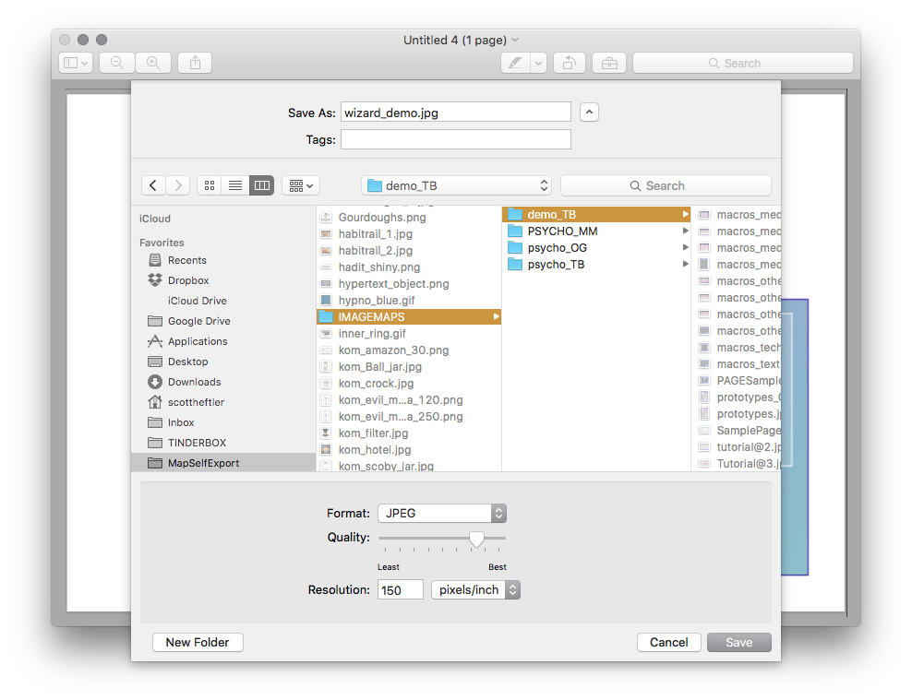Create a New Folder
The width and height of the screenshot is (912, 700).
pyautogui.click(x=197, y=642)
